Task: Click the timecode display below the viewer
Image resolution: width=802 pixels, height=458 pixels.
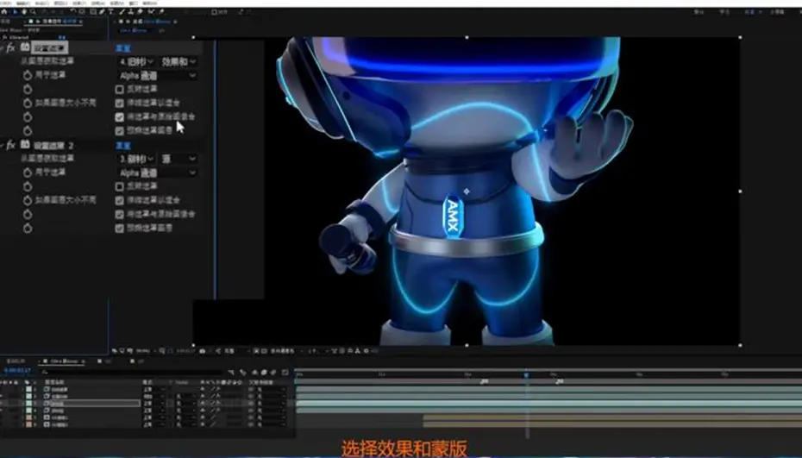Action: coord(185,350)
